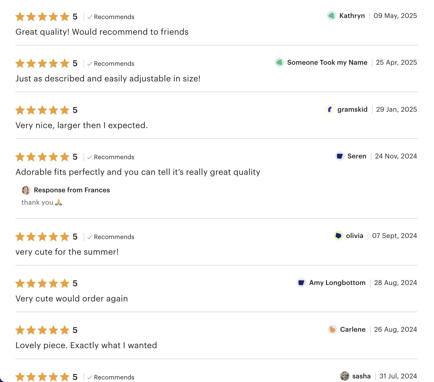434x382 pixels.
Task: Visit Seren's reviewer profile name
Action: pos(357,156)
